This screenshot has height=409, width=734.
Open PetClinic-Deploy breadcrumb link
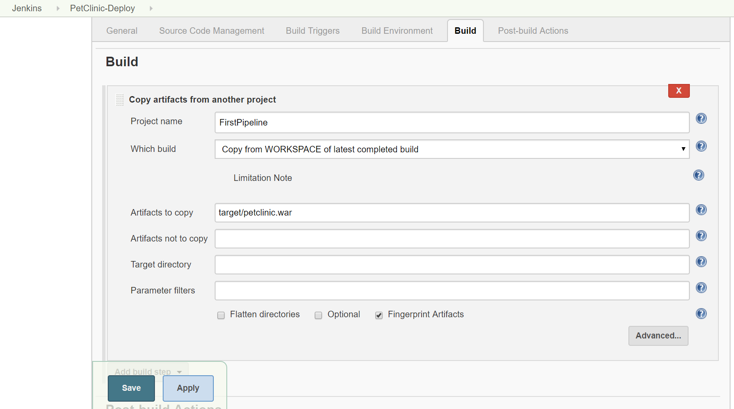(x=103, y=8)
